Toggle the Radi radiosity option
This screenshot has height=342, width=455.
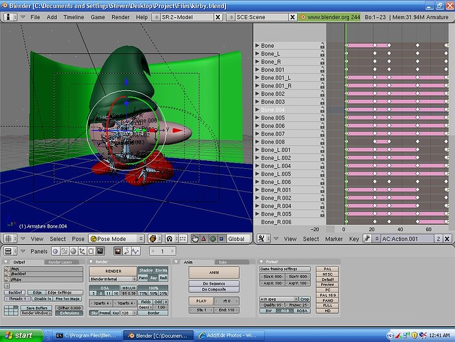coord(163,278)
